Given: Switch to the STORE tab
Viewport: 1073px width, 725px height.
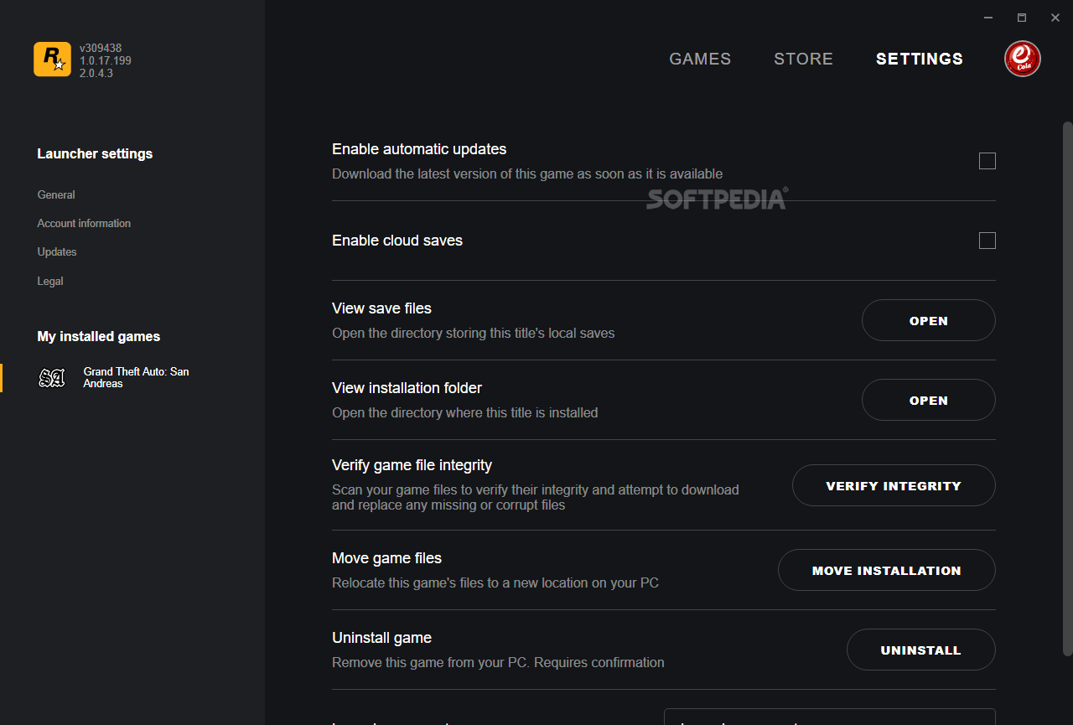Looking at the screenshot, I should coord(803,59).
